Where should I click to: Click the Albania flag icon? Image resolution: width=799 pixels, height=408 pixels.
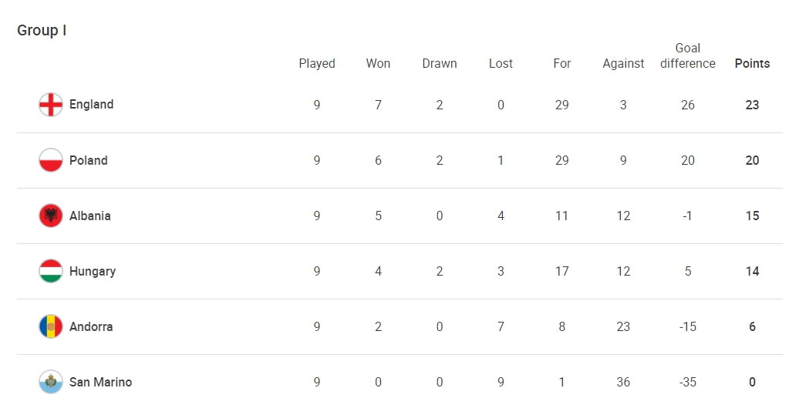click(51, 216)
